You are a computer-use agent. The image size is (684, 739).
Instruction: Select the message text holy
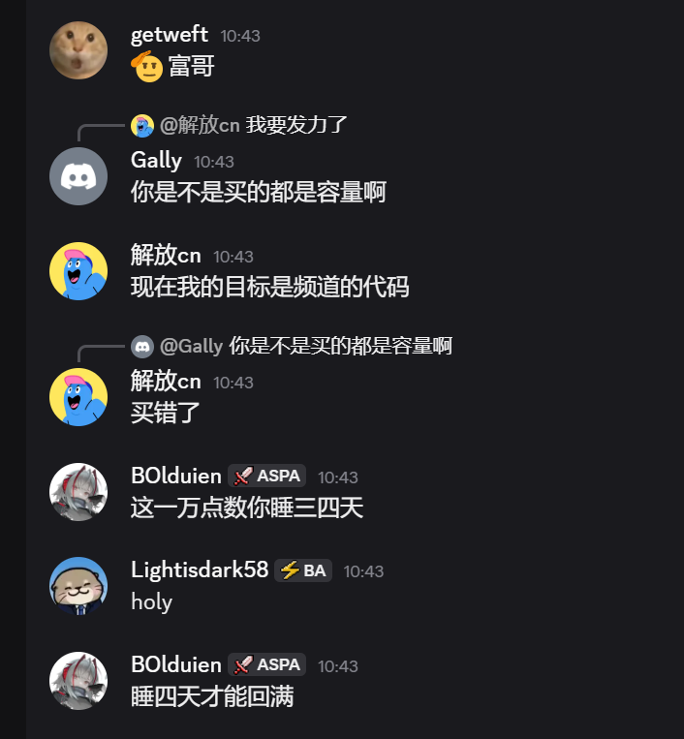click(152, 602)
